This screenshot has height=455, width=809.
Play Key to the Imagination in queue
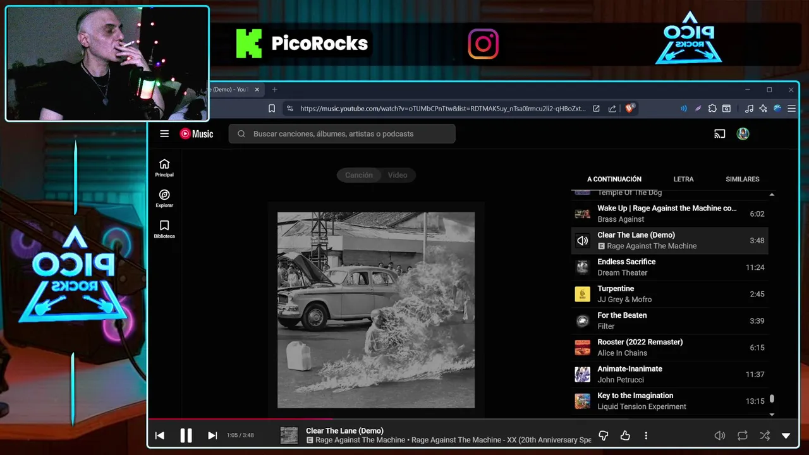[669, 401]
